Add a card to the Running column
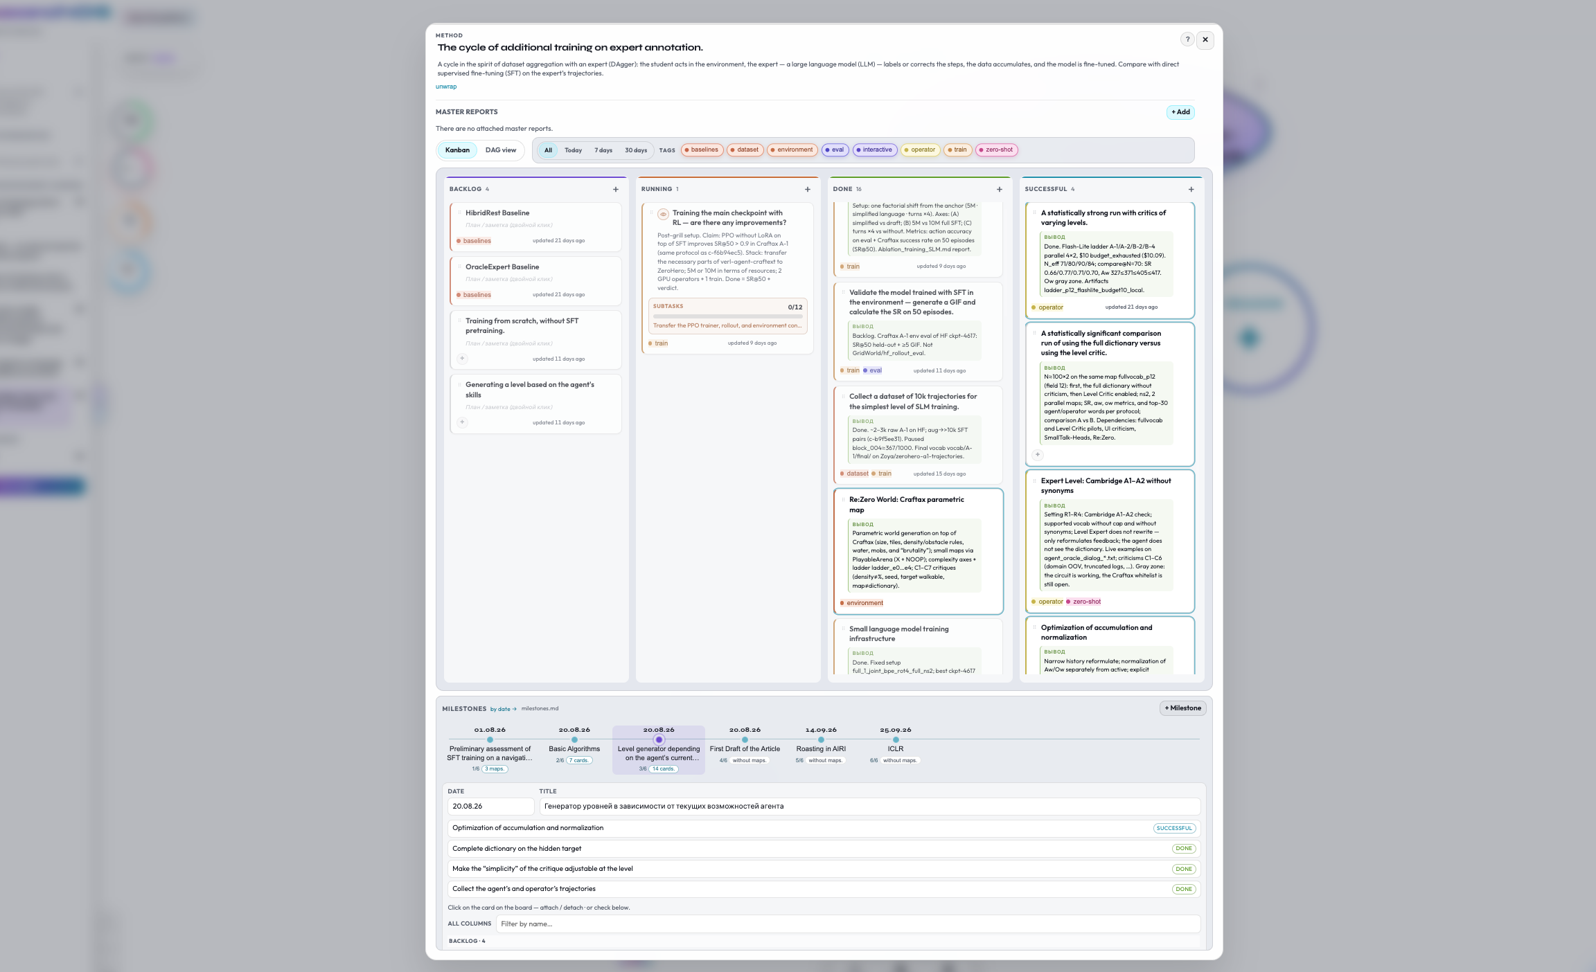Viewport: 1596px width, 972px height. [807, 189]
